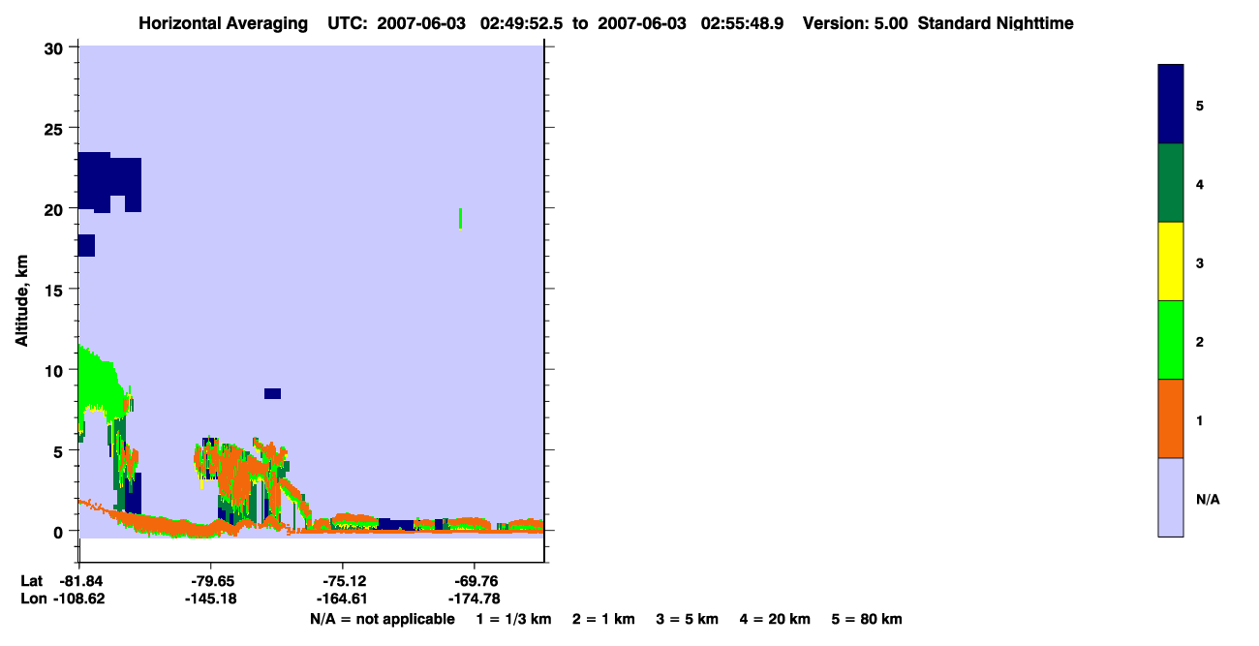Click 'Version: 5.00' in the title

pyautogui.click(x=855, y=23)
